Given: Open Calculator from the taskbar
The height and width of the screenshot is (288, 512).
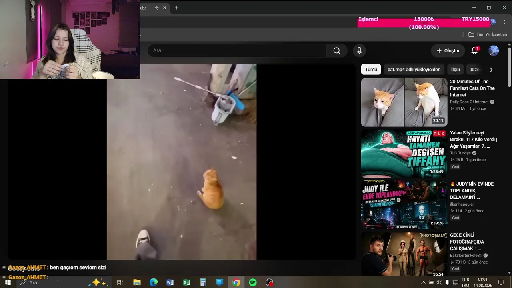Looking at the screenshot, I should pos(203,282).
